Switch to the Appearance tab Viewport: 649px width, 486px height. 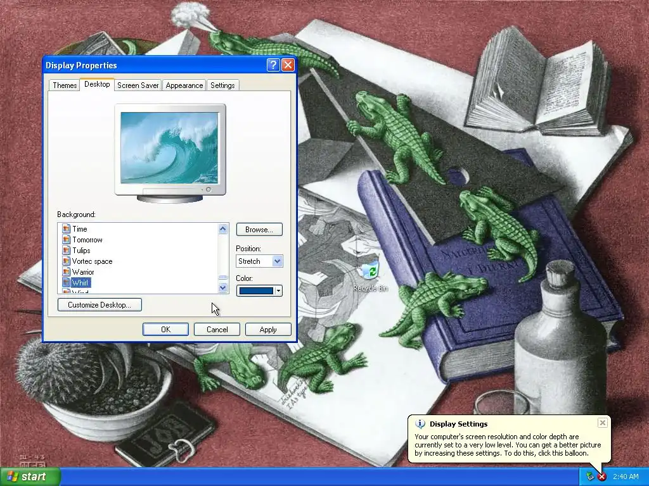[184, 85]
